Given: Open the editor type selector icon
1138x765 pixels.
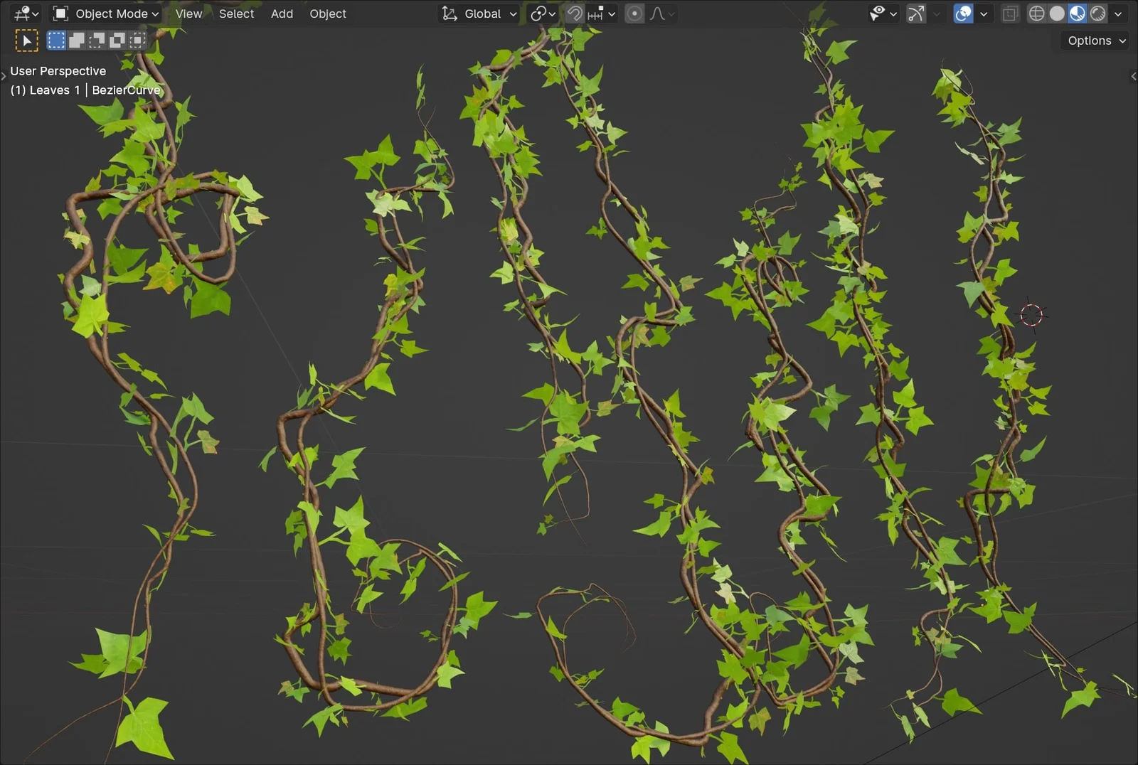Looking at the screenshot, I should click(x=21, y=14).
